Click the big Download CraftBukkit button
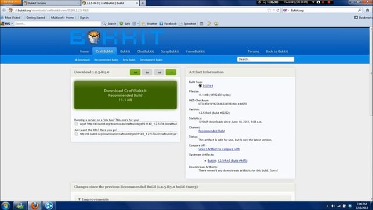Screen dimensions: 373x210 point(125,95)
